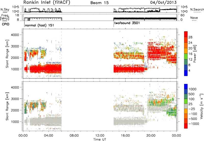
Task: Click the "-1000" velocity colorbar label
Action: (x=194, y=124)
